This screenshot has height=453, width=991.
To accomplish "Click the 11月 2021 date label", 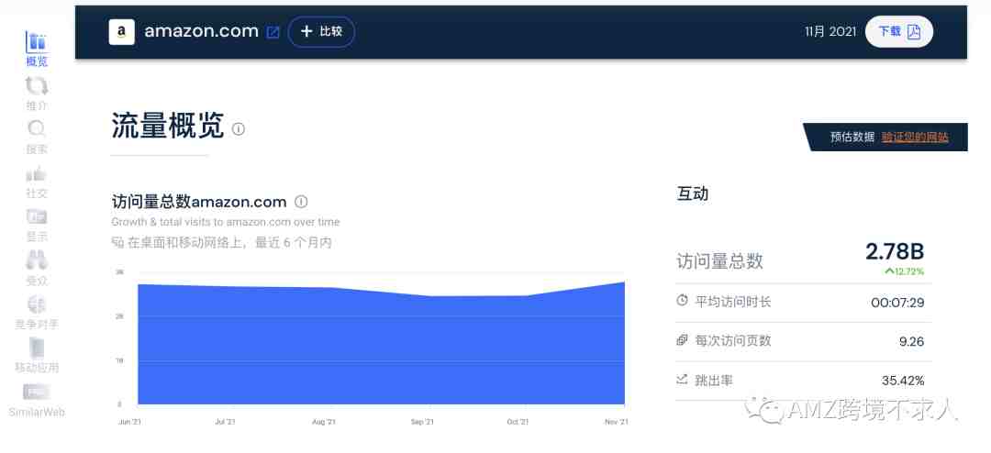I will [830, 31].
